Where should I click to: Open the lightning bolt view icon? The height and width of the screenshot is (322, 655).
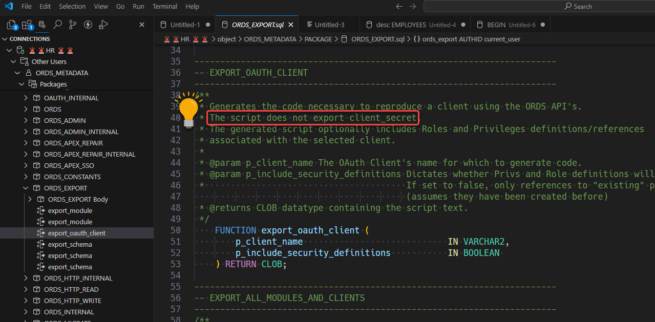[88, 25]
